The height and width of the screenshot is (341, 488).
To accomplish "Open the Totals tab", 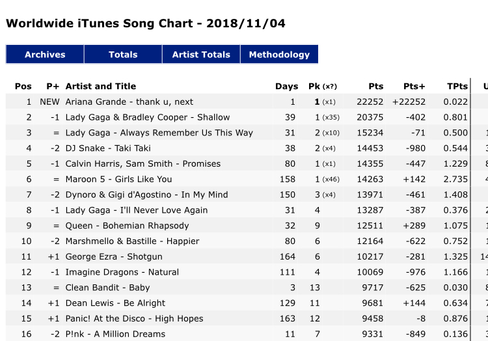I will coord(123,55).
